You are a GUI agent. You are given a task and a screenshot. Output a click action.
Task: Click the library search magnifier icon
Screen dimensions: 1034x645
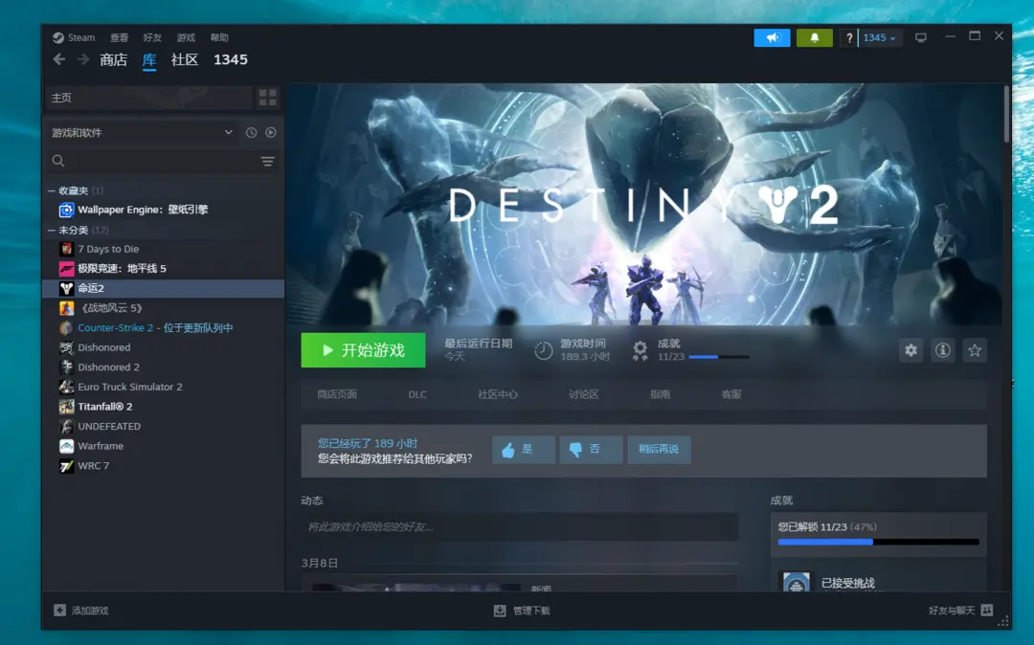58,161
